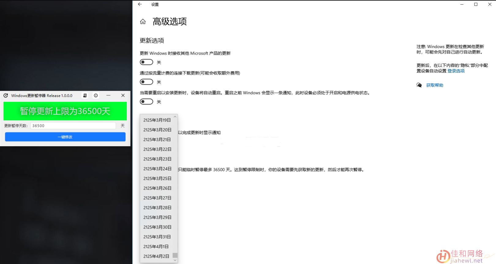The width and height of the screenshot is (496, 264).
Task: Open the 登录选项 link
Action: pyautogui.click(x=456, y=71)
